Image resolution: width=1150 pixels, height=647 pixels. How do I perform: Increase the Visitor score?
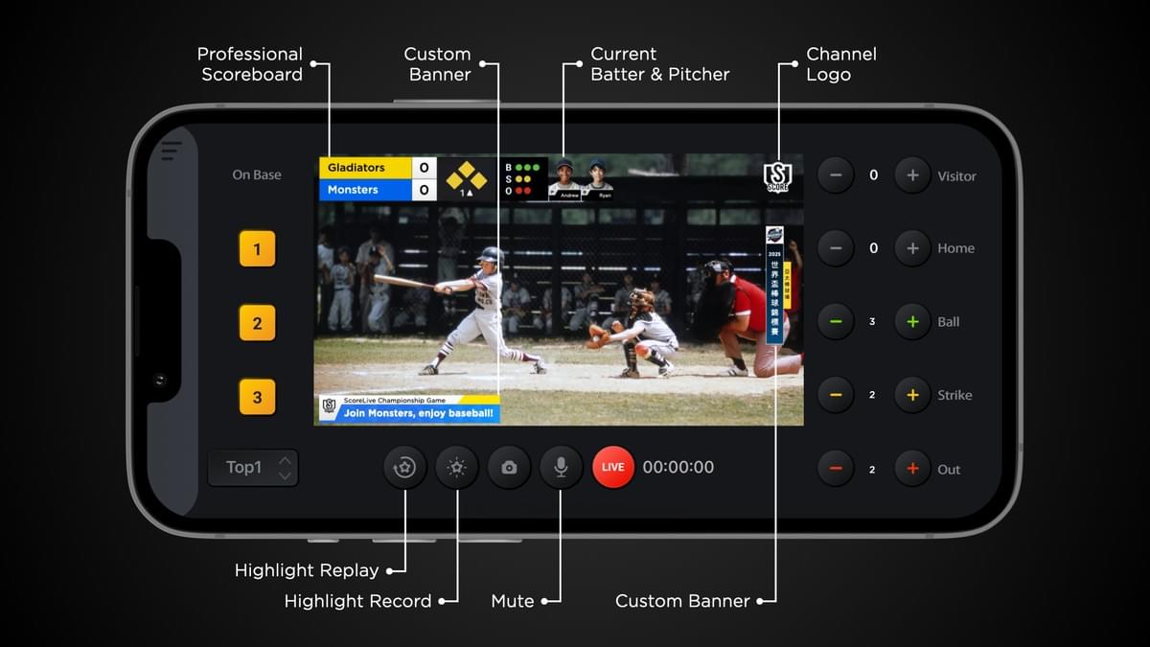[912, 175]
